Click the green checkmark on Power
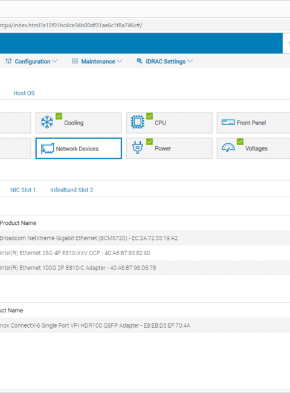The image size is (290, 393). (x=149, y=142)
